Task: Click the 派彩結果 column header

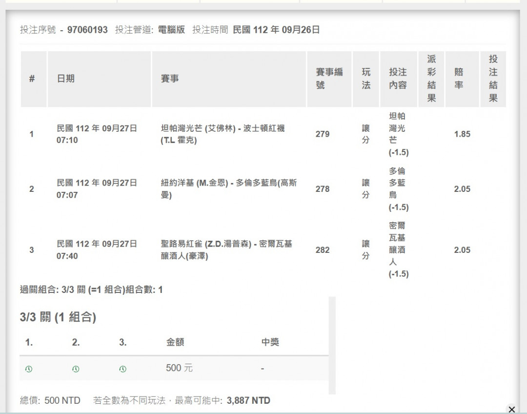Action: pos(431,79)
